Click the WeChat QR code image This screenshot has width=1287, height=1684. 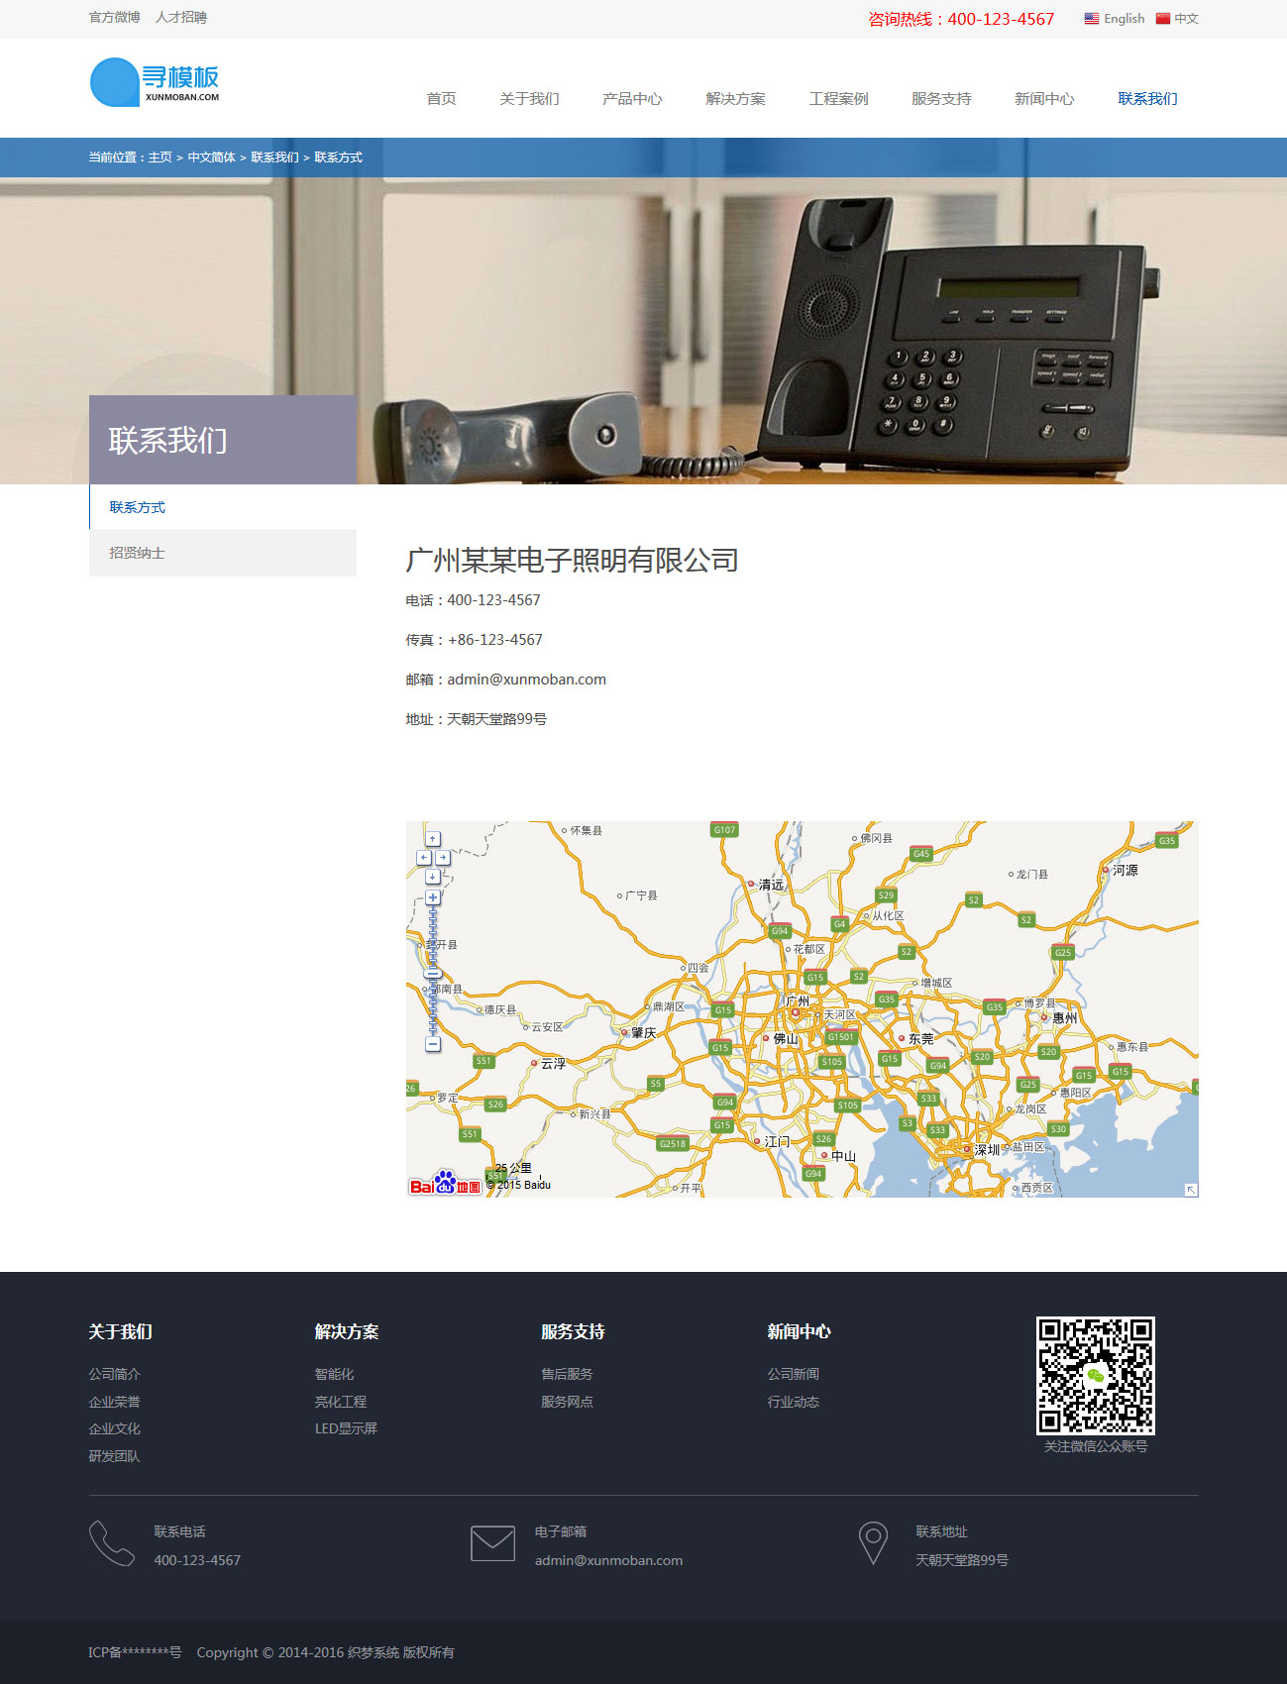click(x=1095, y=1375)
